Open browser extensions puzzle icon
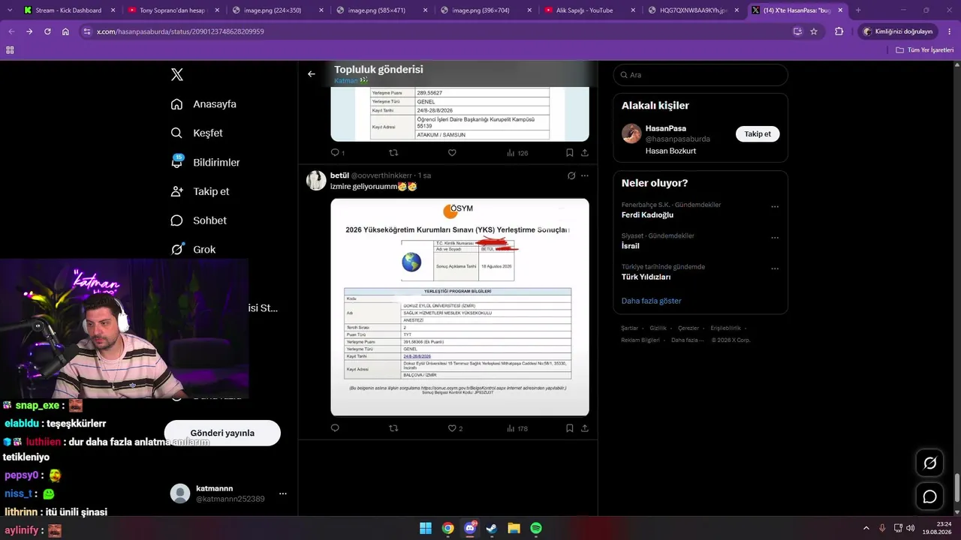This screenshot has height=540, width=961. pyautogui.click(x=839, y=31)
